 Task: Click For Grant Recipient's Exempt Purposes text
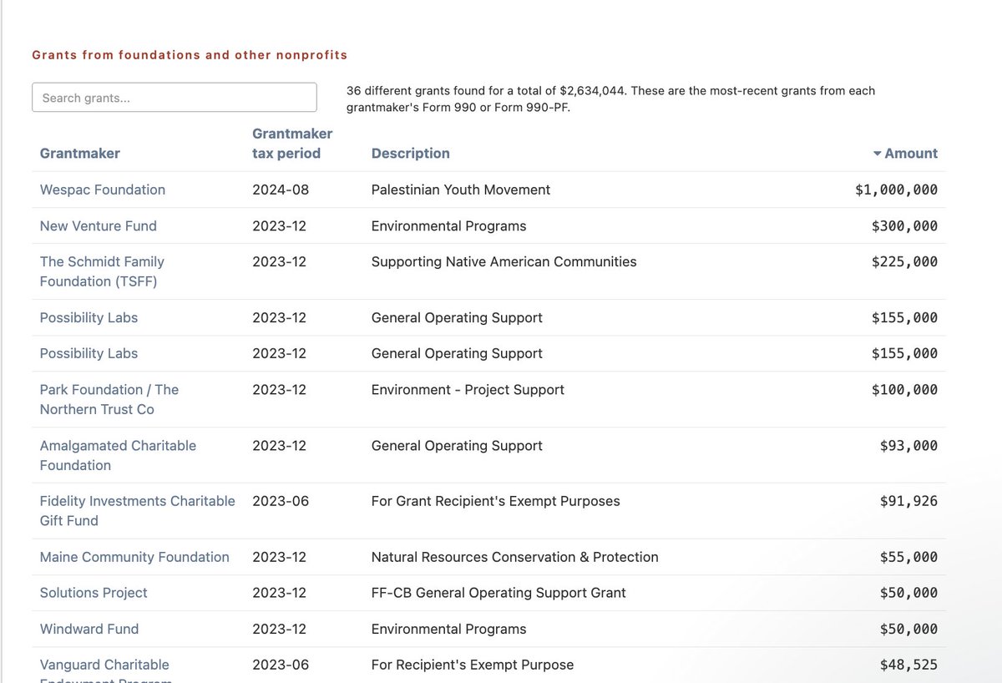(x=496, y=501)
